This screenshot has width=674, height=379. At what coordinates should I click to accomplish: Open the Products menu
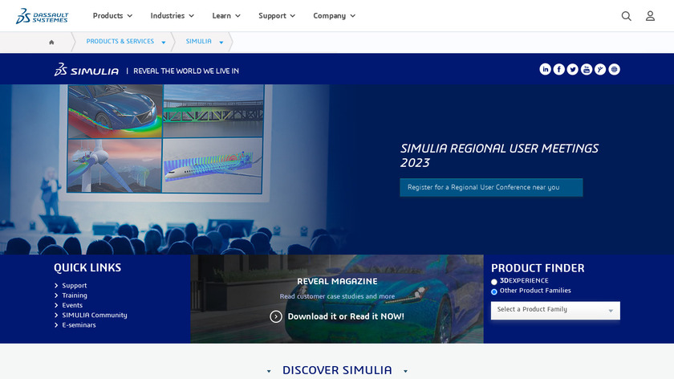click(112, 16)
